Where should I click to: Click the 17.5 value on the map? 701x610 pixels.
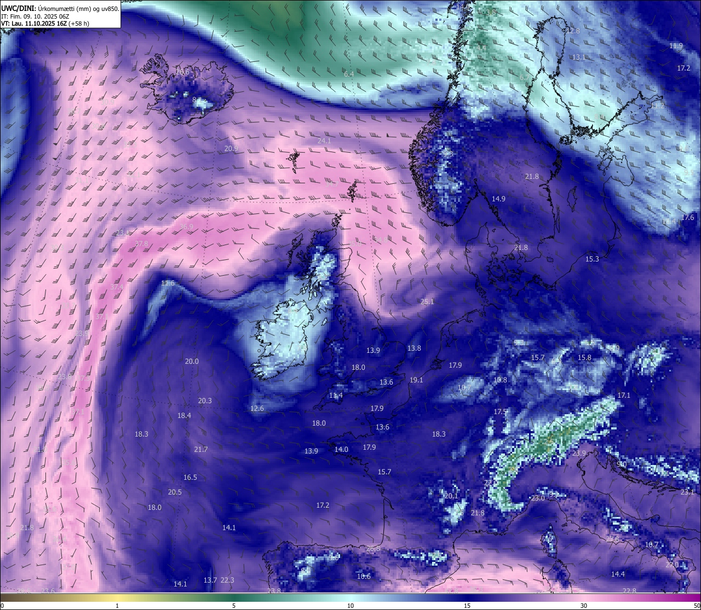pyautogui.click(x=500, y=411)
